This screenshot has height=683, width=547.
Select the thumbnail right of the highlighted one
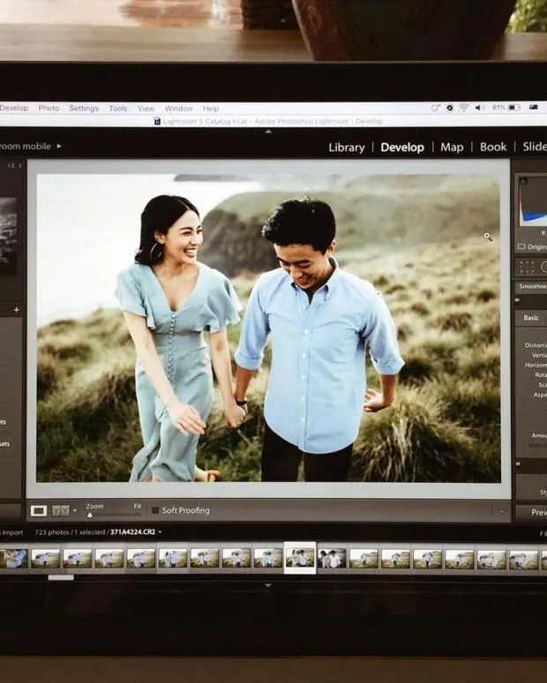pyautogui.click(x=332, y=558)
